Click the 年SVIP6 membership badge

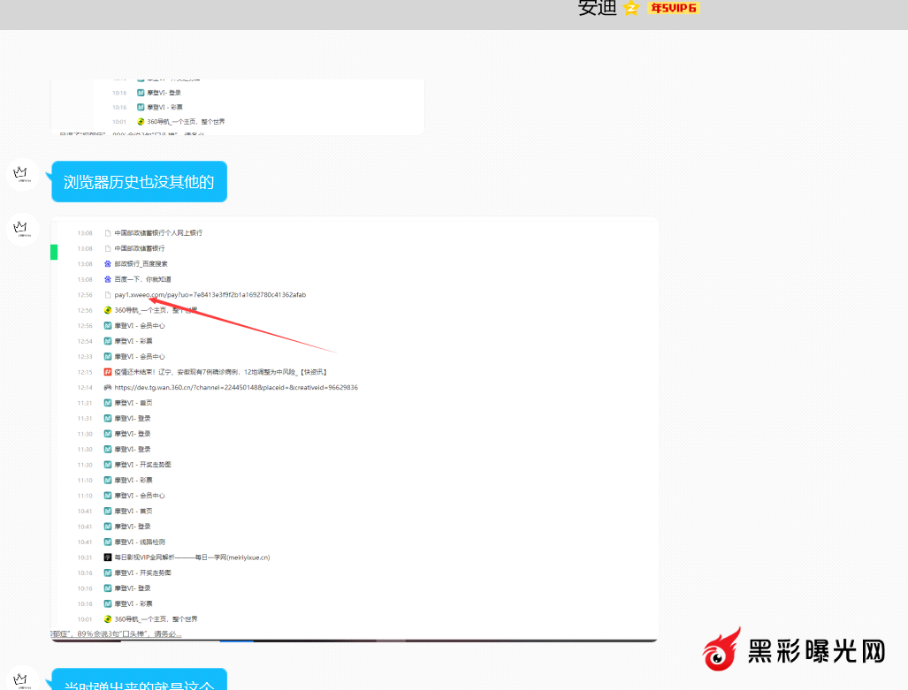[x=673, y=8]
